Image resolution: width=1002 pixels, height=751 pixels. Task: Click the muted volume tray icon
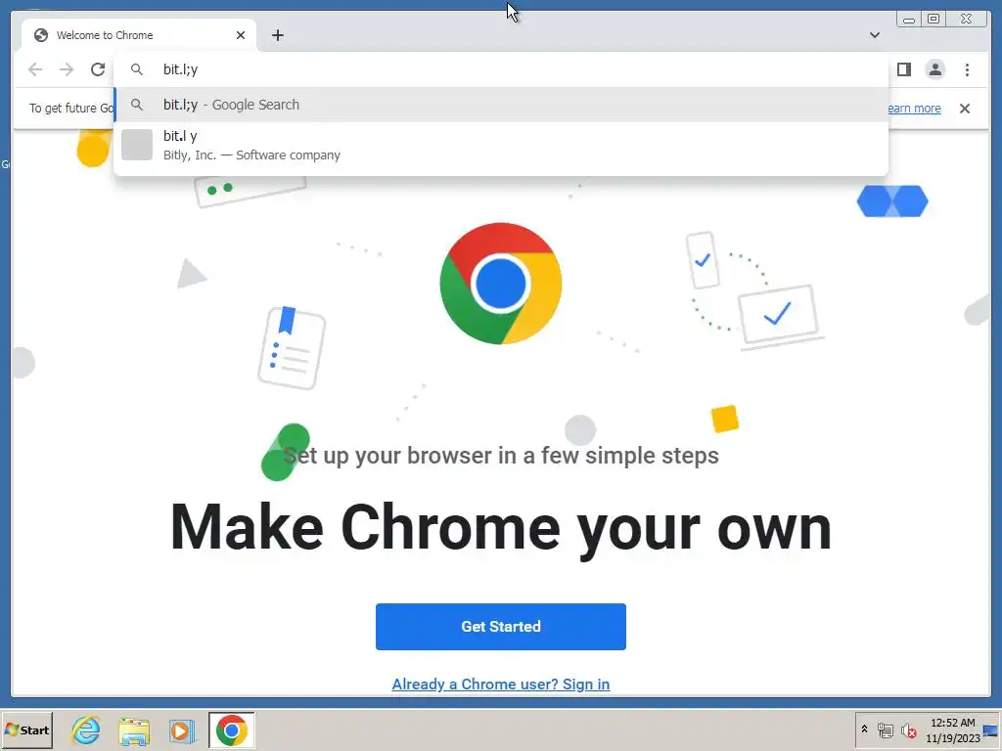tap(908, 729)
